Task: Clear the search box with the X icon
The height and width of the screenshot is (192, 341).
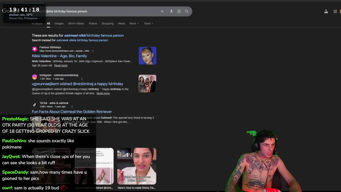Action: 162,11
